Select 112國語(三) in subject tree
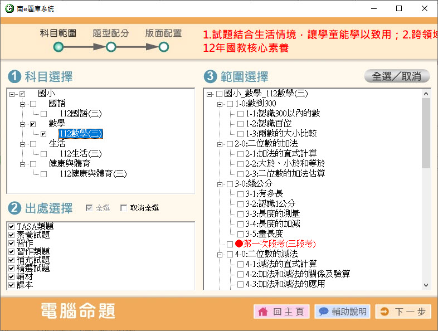The image size is (438, 331). 80,114
